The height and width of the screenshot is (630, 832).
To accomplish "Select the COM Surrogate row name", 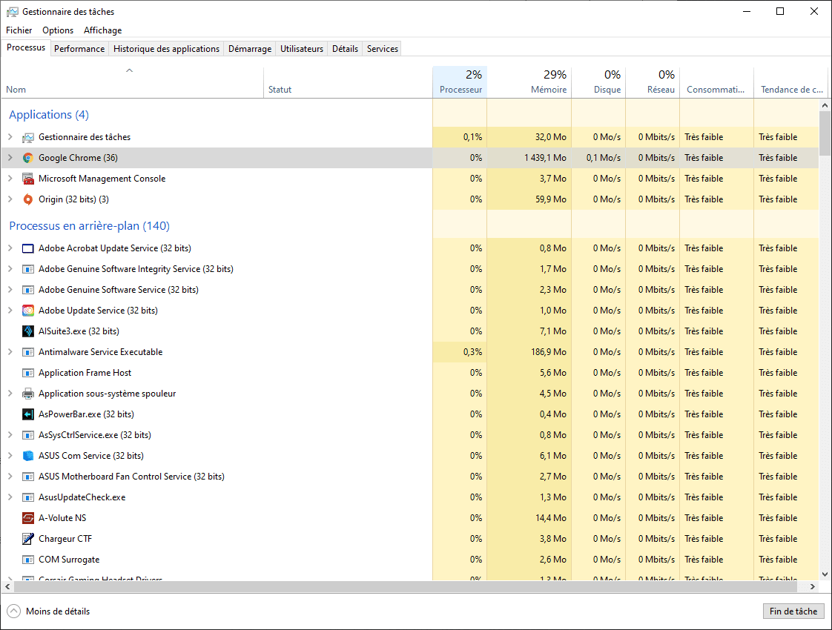I will pos(69,560).
